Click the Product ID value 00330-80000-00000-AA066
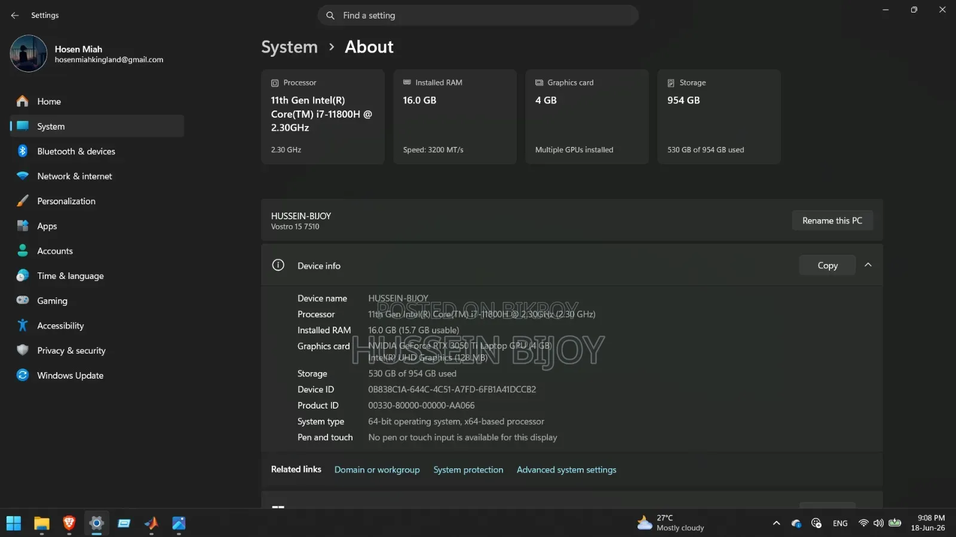 click(421, 406)
